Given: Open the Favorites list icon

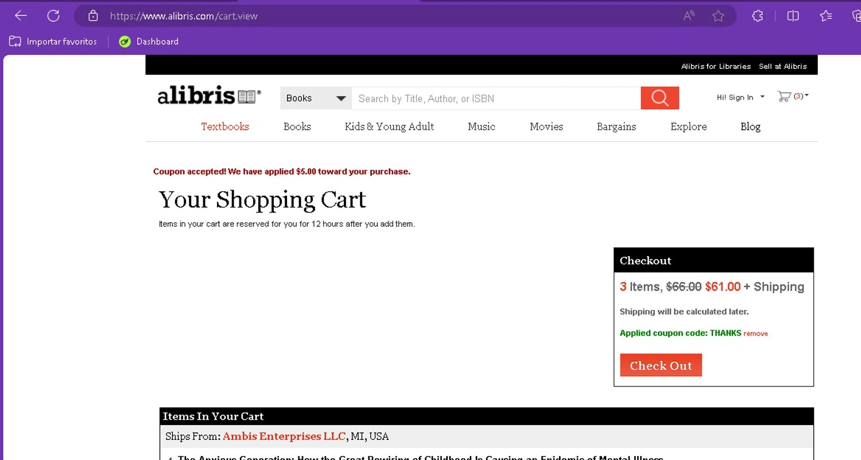Looking at the screenshot, I should coord(826,16).
